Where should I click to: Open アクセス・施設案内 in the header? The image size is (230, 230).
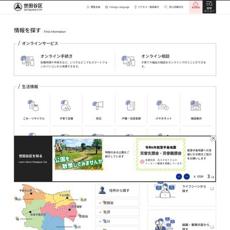(147, 7)
